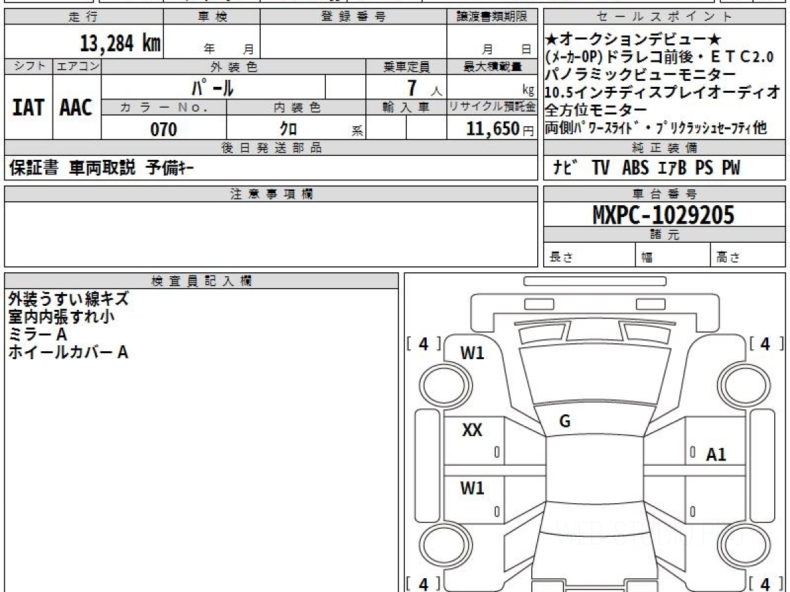This screenshot has height=592, width=790.
Task: Click the 最大積載量 header
Action: click(492, 66)
